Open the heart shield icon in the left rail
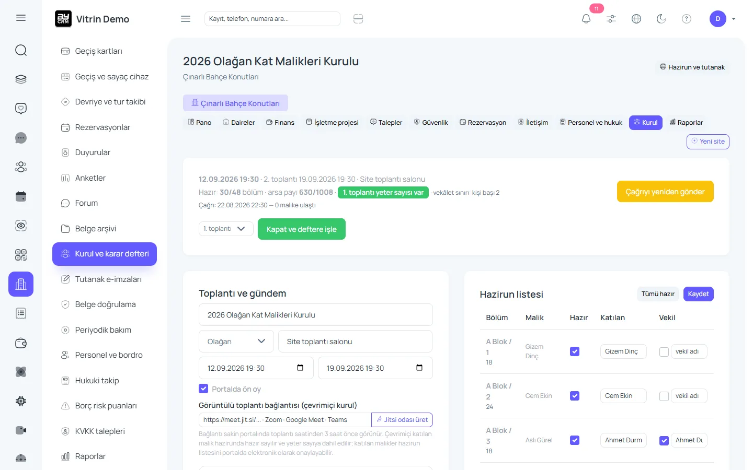 coord(21,109)
